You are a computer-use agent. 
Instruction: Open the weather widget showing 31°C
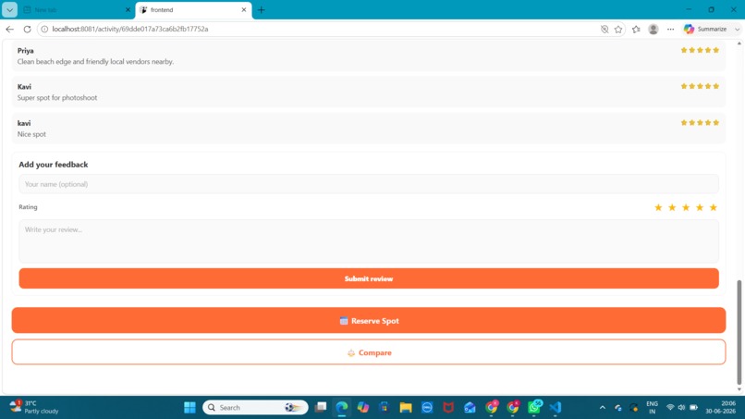pyautogui.click(x=34, y=407)
